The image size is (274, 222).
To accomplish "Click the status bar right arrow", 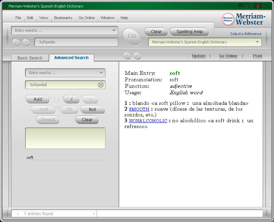I will [94, 213].
